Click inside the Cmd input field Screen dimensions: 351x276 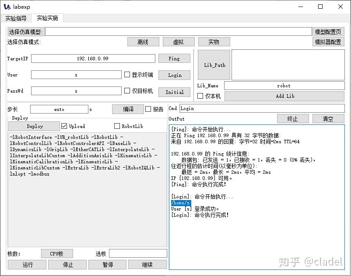263,108
